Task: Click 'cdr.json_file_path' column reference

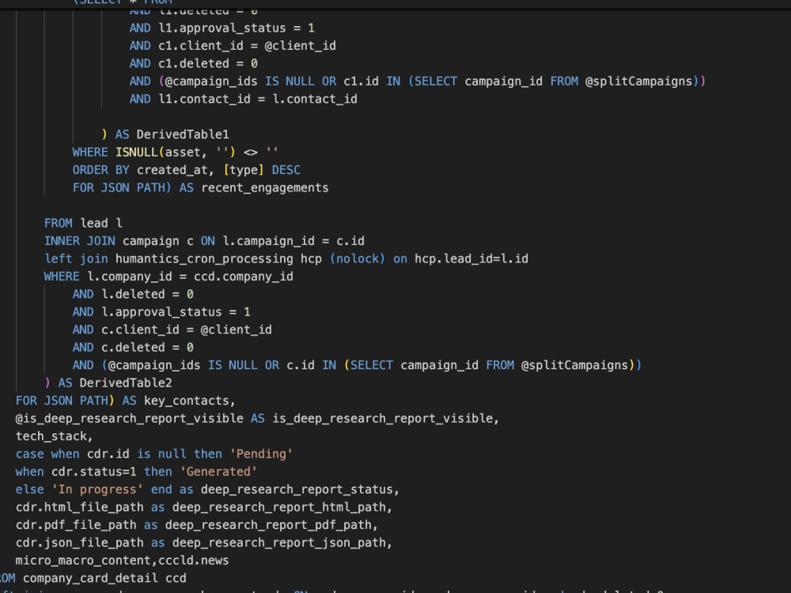Action: [x=80, y=542]
